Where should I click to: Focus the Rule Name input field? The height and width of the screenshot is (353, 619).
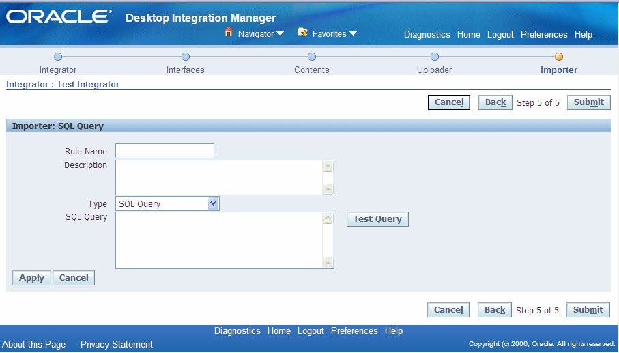click(x=164, y=151)
